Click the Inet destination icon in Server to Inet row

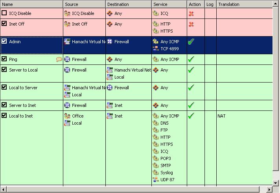tap(110, 105)
